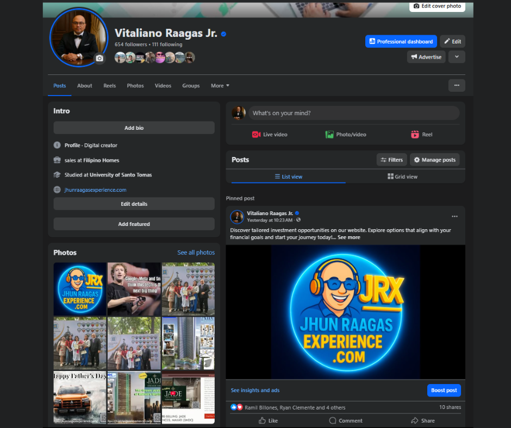Click the Comment speech bubble icon
Screen dimensions: 511x428
point(333,420)
